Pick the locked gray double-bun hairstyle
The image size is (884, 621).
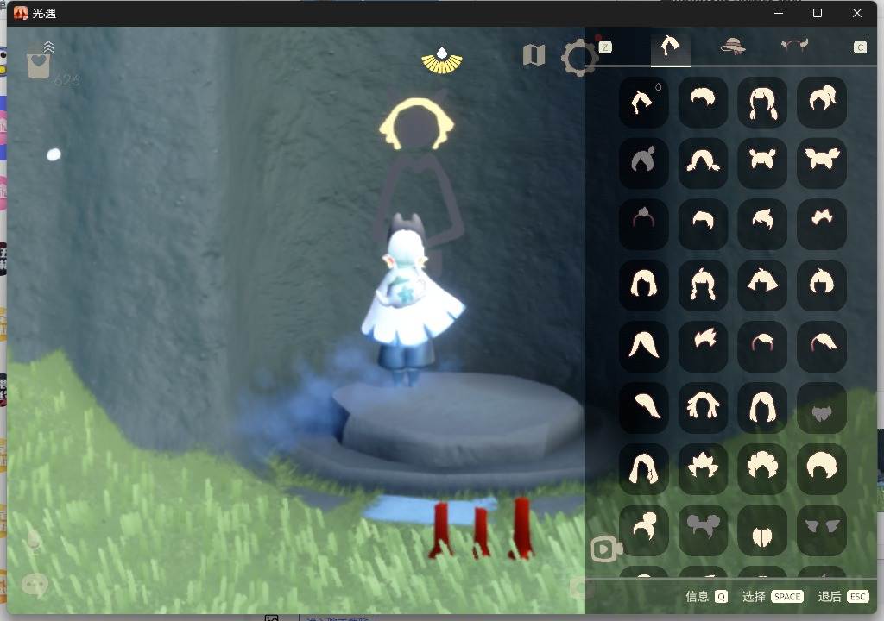[703, 530]
